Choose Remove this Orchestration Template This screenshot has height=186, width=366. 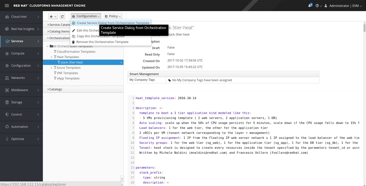point(102,42)
